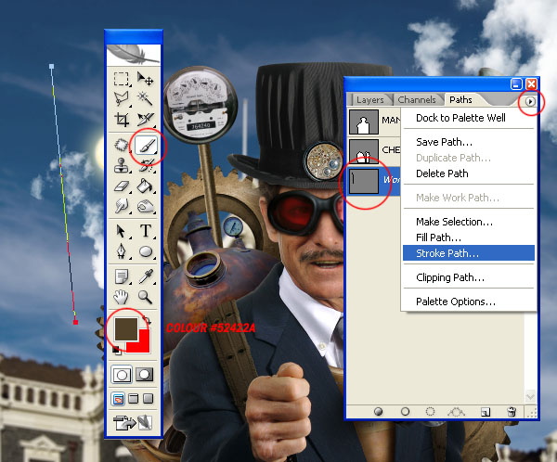Select the Eraser tool

coord(122,186)
